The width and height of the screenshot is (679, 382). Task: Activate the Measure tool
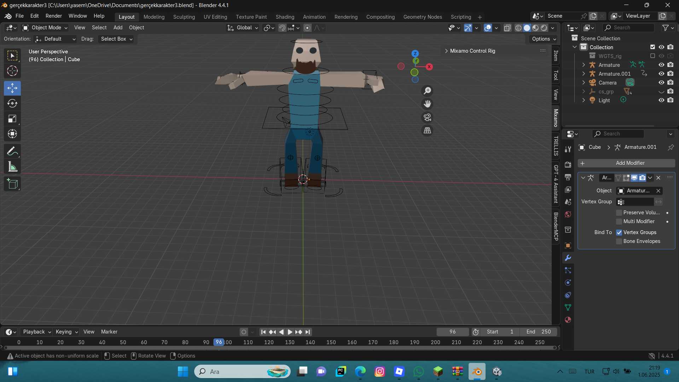pos(12,167)
